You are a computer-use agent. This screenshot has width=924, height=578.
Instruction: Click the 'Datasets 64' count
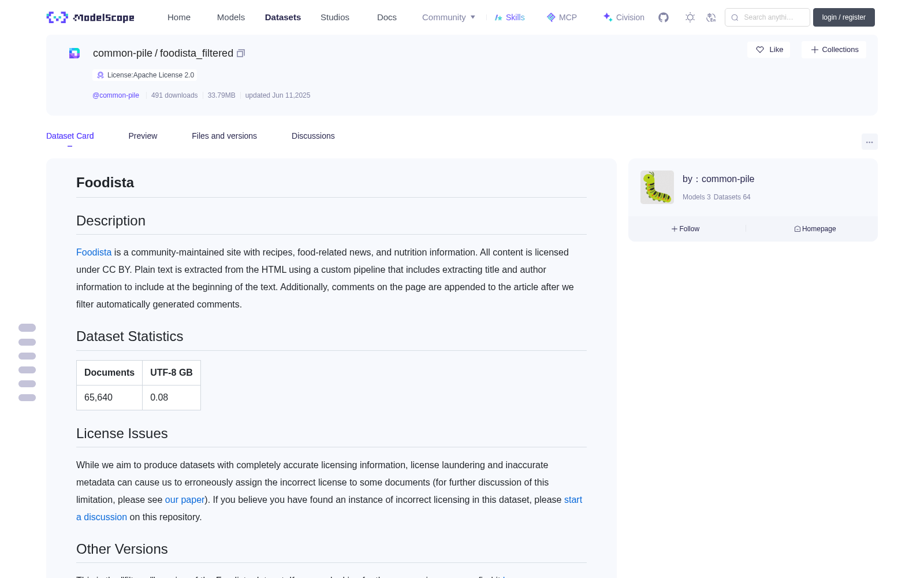(x=732, y=197)
